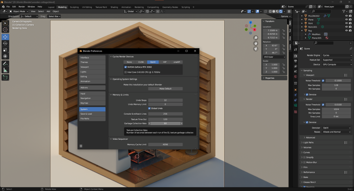This screenshot has width=354, height=191.
Task: Select the Measure tool
Action: click(x=5, y=71)
